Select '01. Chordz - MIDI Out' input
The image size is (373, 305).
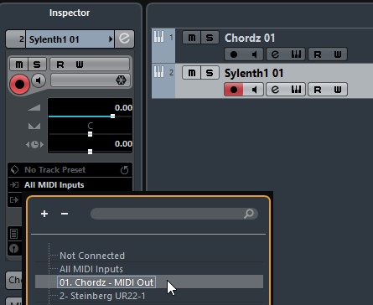point(106,282)
